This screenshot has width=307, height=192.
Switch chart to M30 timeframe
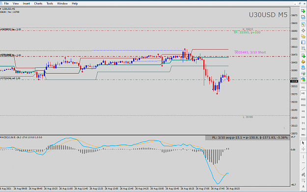pyautogui.click(x=303, y=105)
